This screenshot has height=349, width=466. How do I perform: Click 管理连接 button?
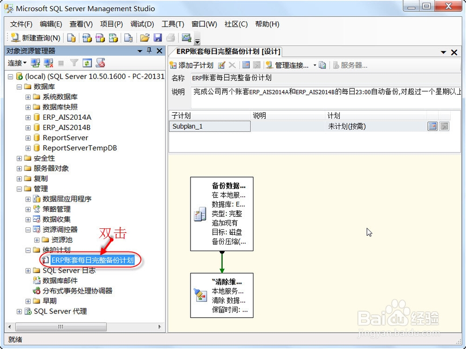point(287,65)
